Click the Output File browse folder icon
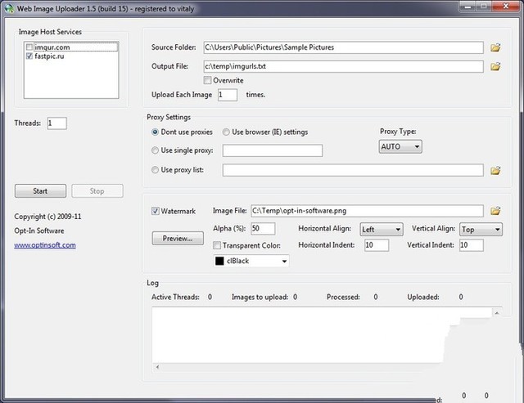Image resolution: width=524 pixels, height=403 pixels. pos(495,66)
